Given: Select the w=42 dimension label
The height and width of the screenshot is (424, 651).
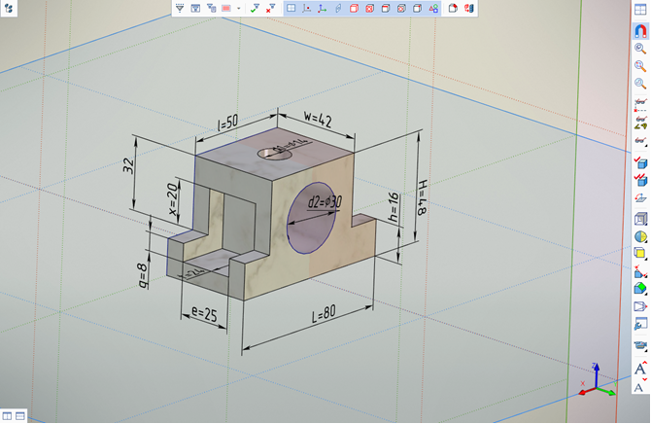Looking at the screenshot, I should click(x=318, y=119).
